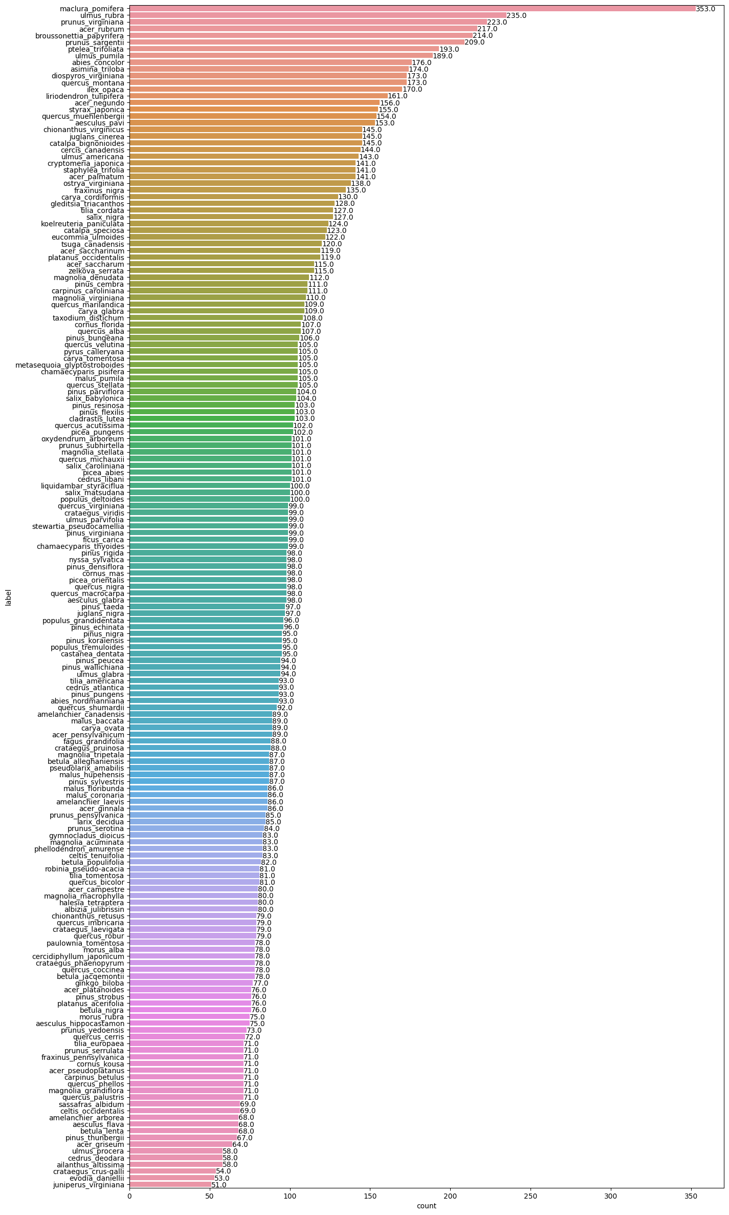Click the broussonettia_papyrifera label
The height and width of the screenshot is (1215, 729).
point(79,35)
